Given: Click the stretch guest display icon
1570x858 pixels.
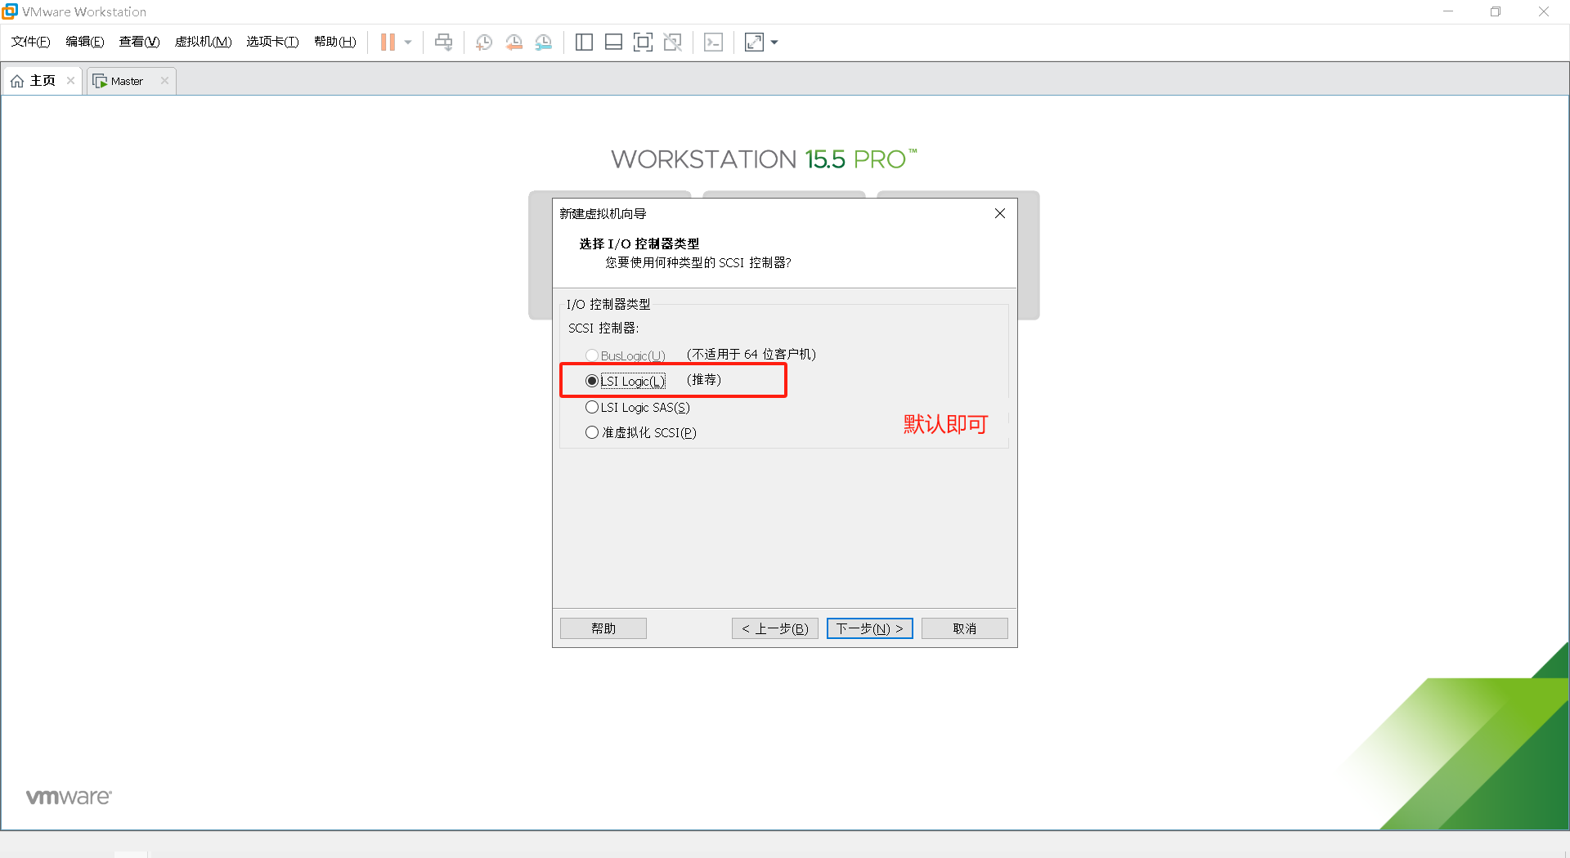Looking at the screenshot, I should click(x=754, y=42).
